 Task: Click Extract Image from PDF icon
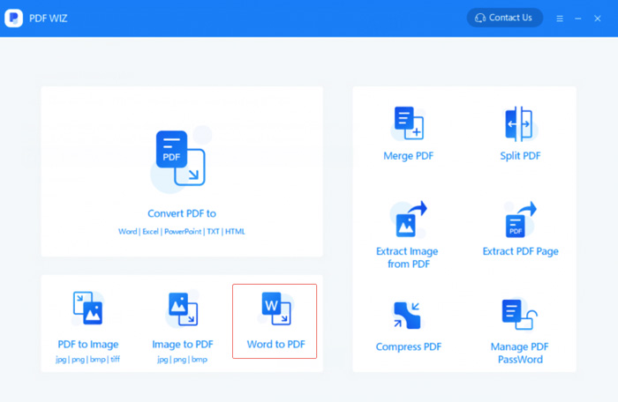407,219
